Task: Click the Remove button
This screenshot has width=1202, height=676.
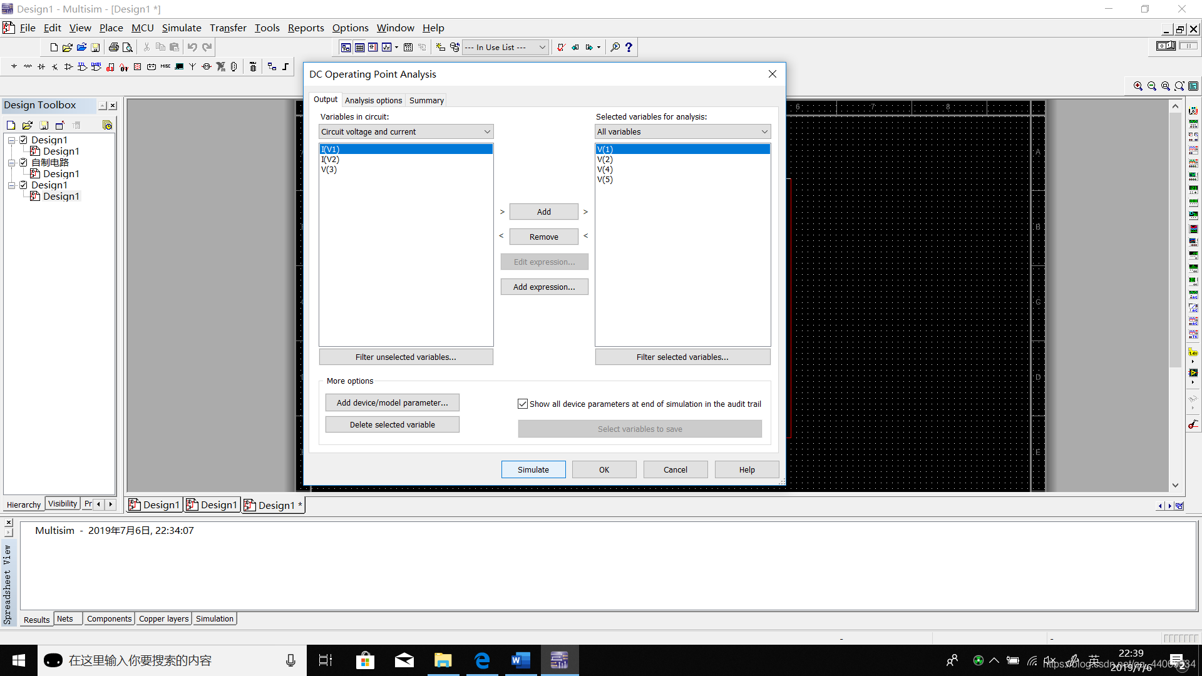Action: coord(543,237)
